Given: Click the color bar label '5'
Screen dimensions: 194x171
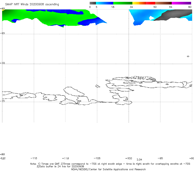Looking at the screenshot, I should click(96, 7).
